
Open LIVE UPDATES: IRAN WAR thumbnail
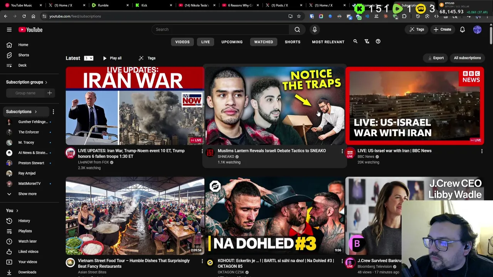point(135,106)
